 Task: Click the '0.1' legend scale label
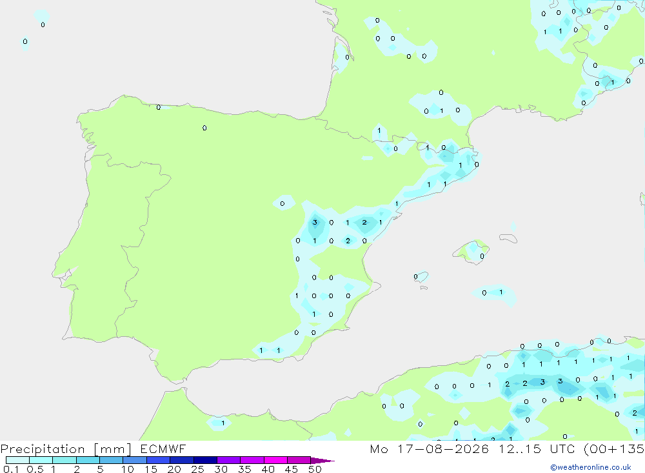[x=11, y=469]
